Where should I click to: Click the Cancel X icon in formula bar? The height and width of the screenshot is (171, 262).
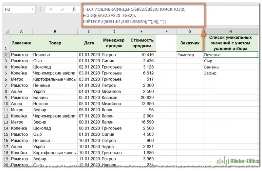click(x=51, y=9)
